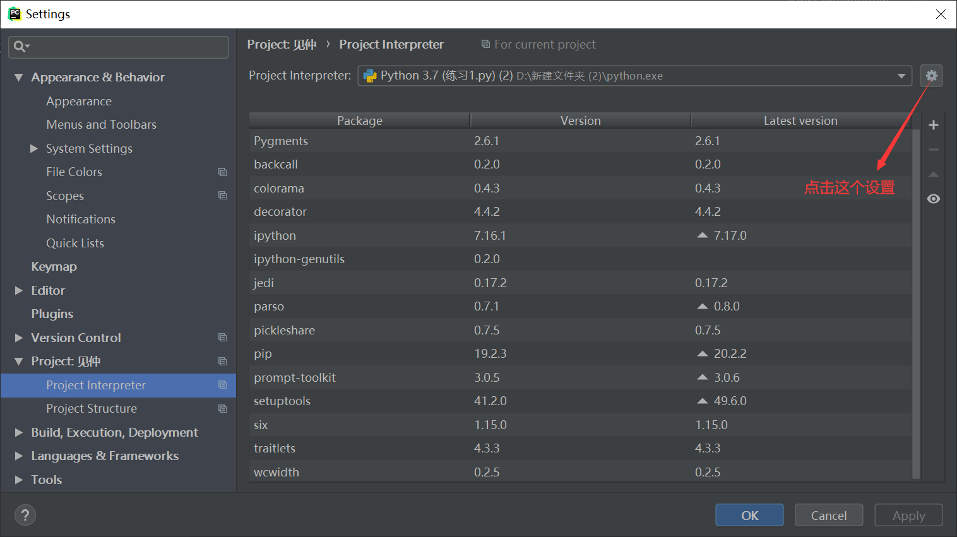Expand the Editor section

click(19, 290)
